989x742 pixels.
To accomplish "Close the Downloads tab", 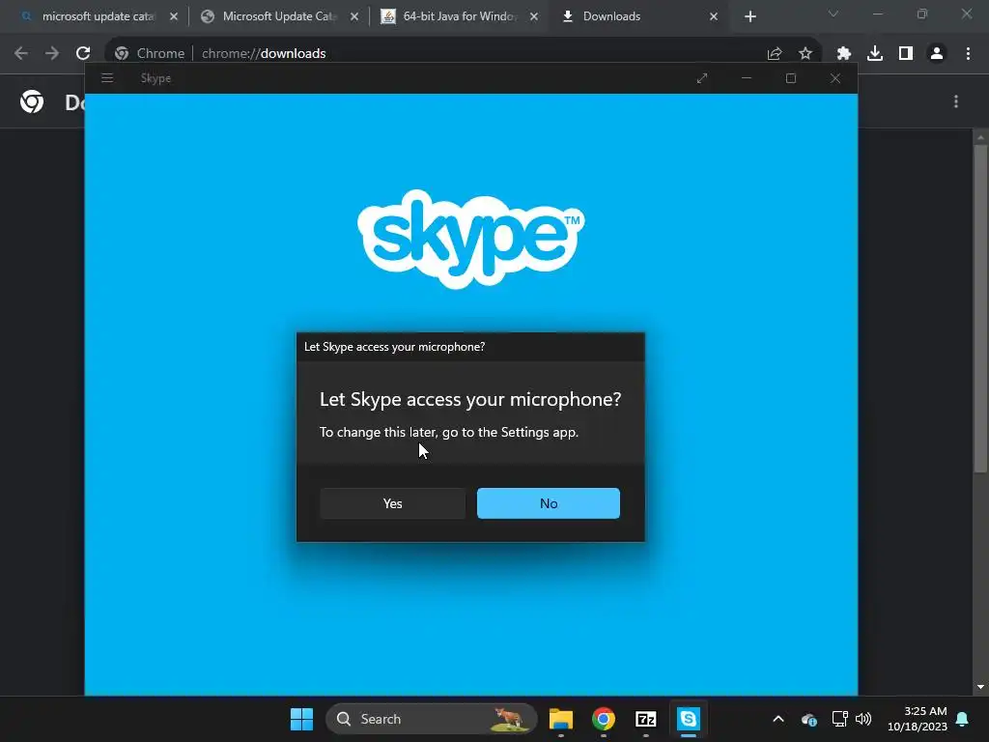I will [x=714, y=17].
